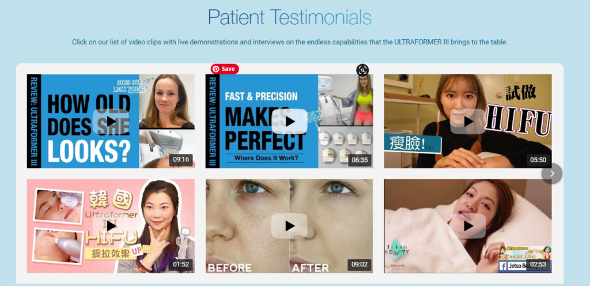Play the Jetso Beauty video
This screenshot has width=590, height=286.
click(468, 226)
